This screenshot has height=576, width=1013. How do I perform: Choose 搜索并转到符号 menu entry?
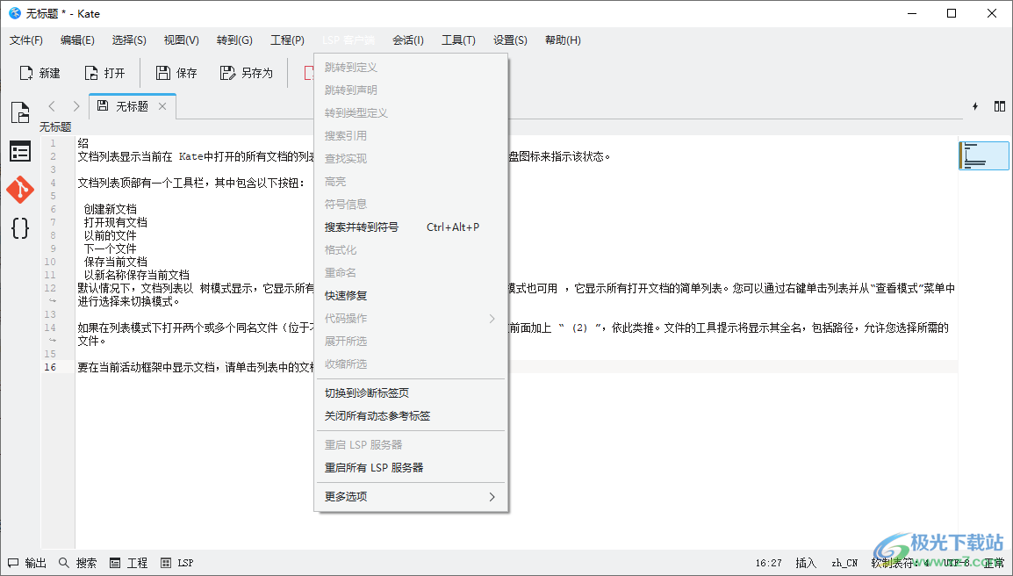411,227
